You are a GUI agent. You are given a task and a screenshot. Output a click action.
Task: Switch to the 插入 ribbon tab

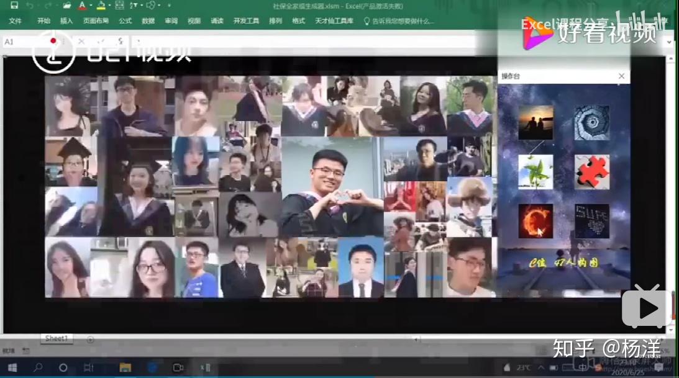(66, 20)
